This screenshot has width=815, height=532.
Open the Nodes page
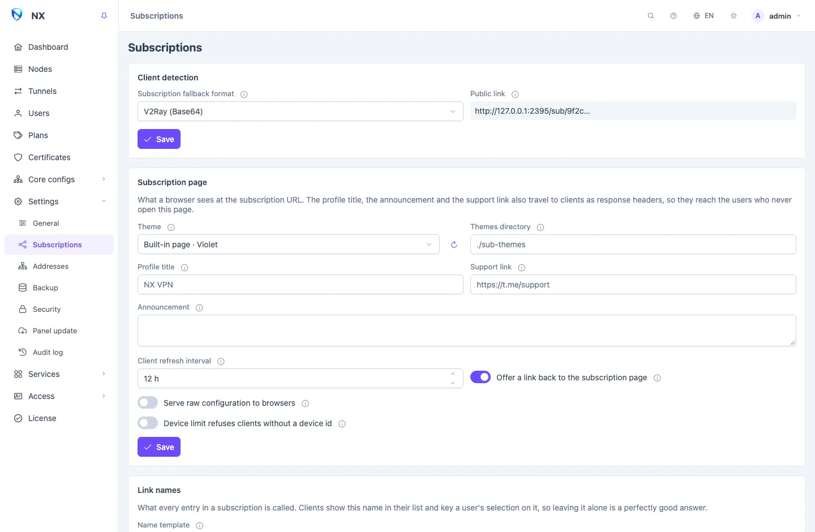(59, 69)
